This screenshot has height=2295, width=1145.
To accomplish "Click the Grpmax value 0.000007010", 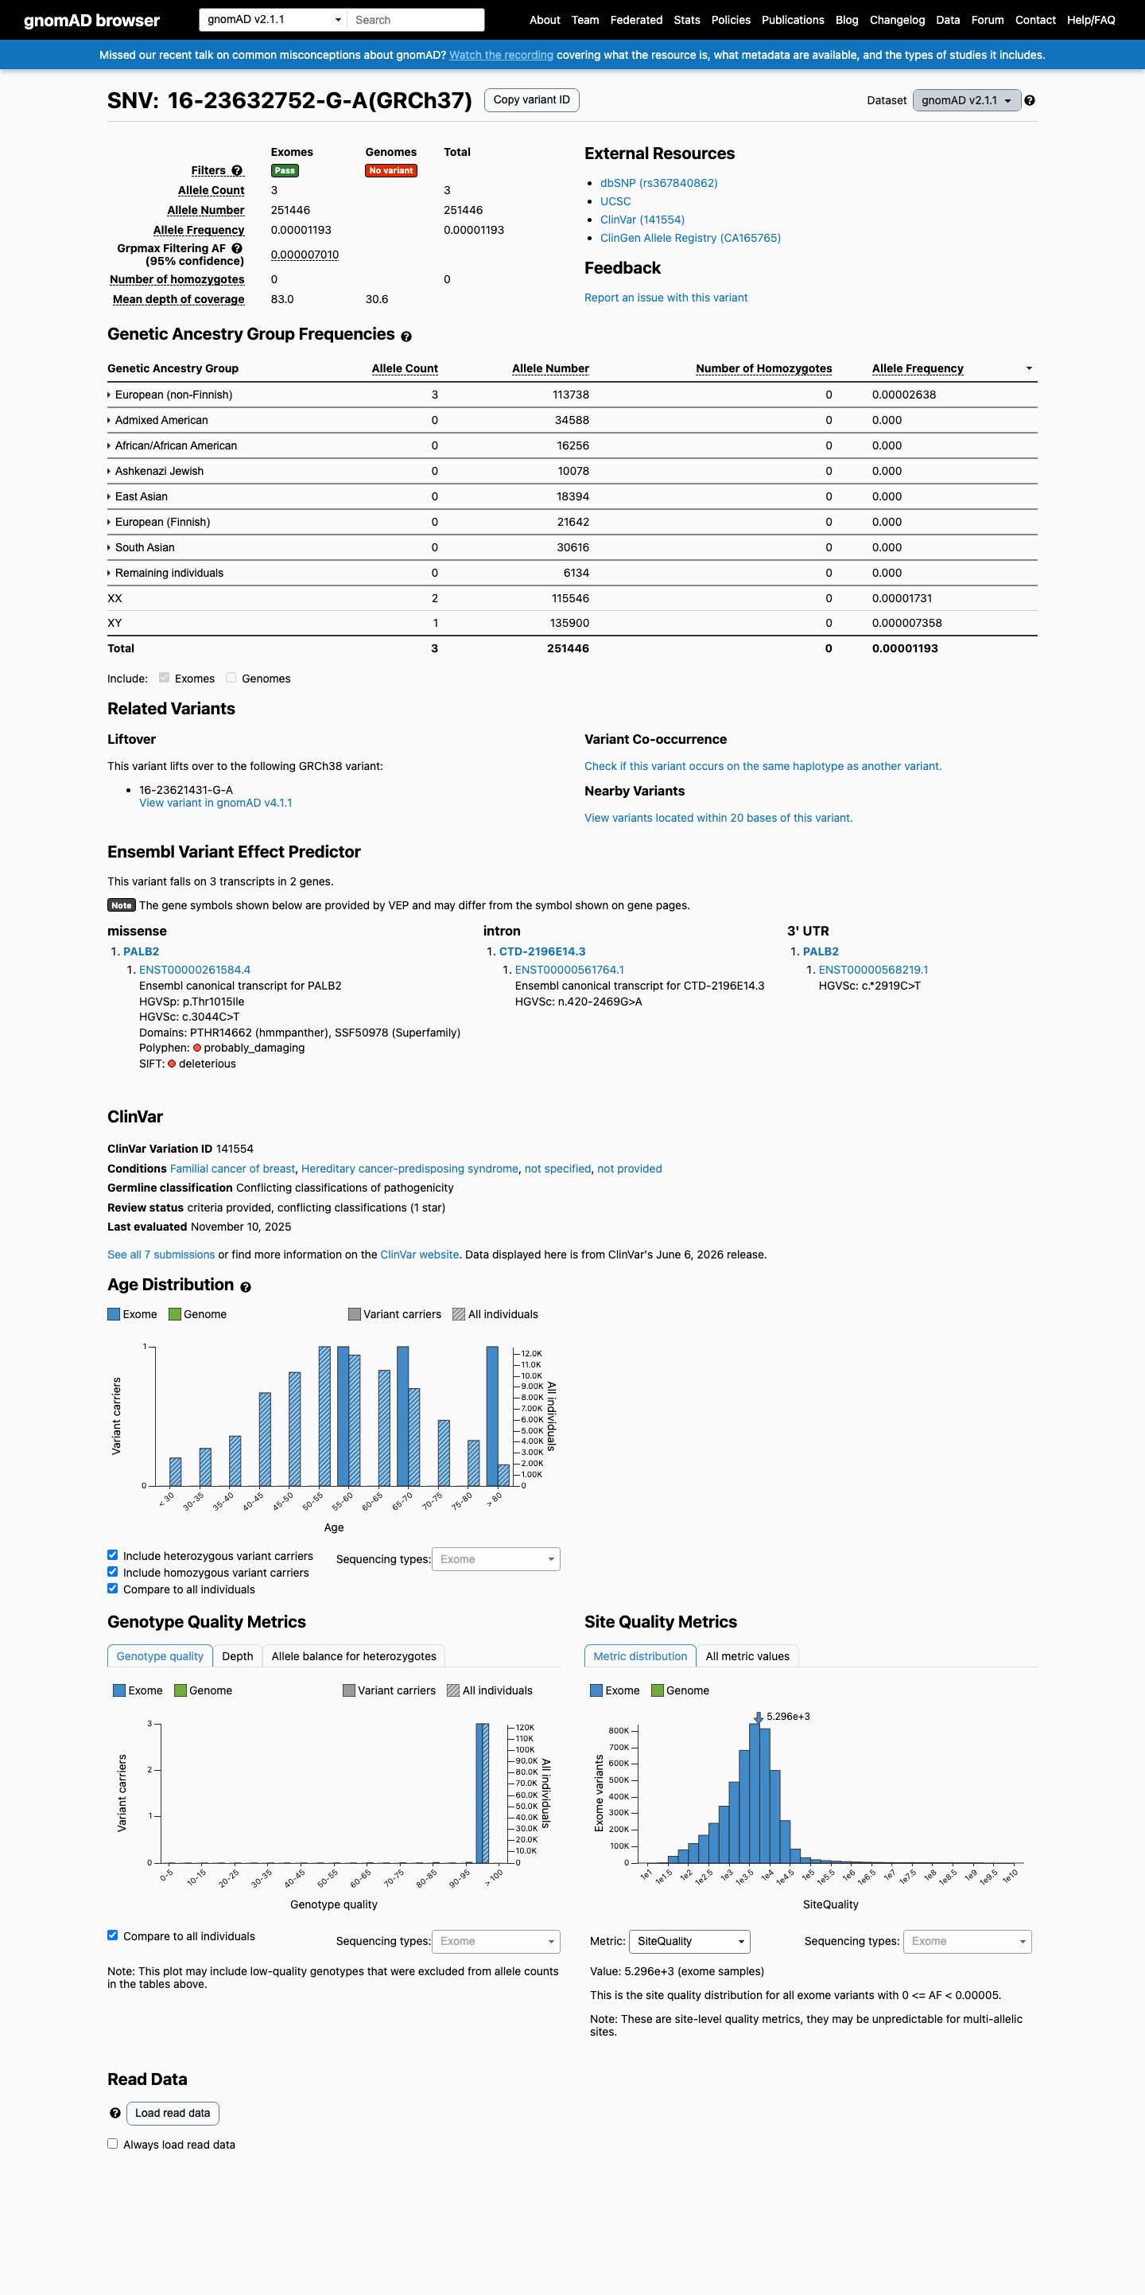I will 305,255.
